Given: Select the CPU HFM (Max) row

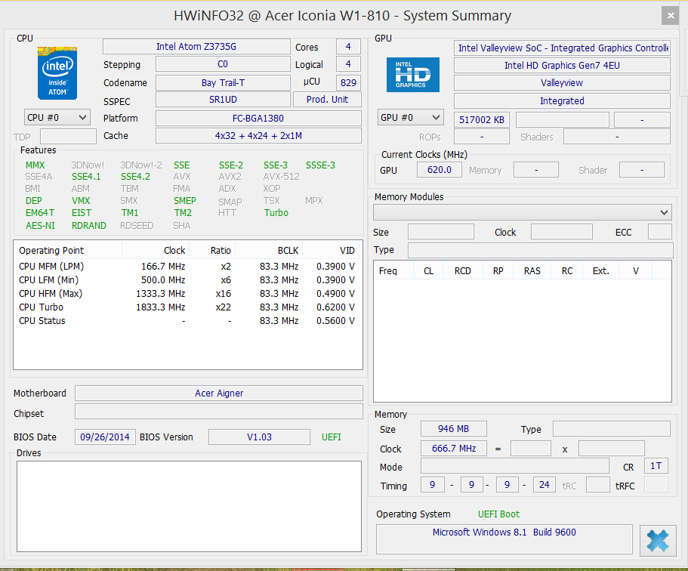Looking at the screenshot, I should point(187,294).
